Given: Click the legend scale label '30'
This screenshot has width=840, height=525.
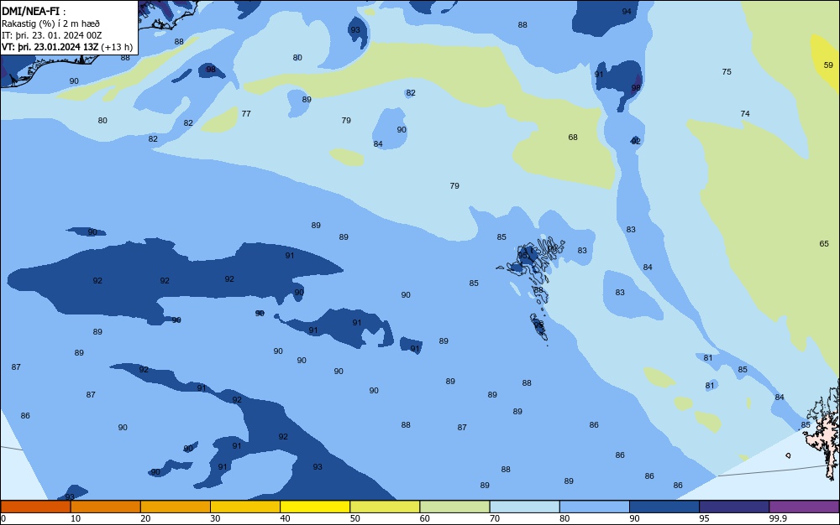Looking at the screenshot, I should [215, 518].
